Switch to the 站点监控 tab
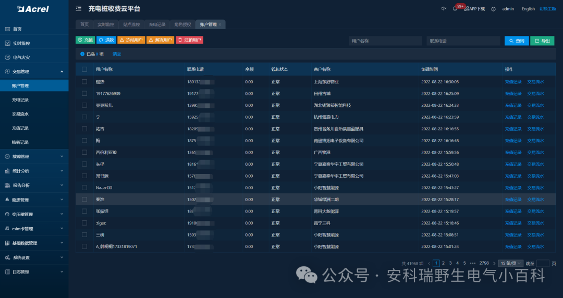Viewport: 563px width, 298px height. tap(131, 24)
